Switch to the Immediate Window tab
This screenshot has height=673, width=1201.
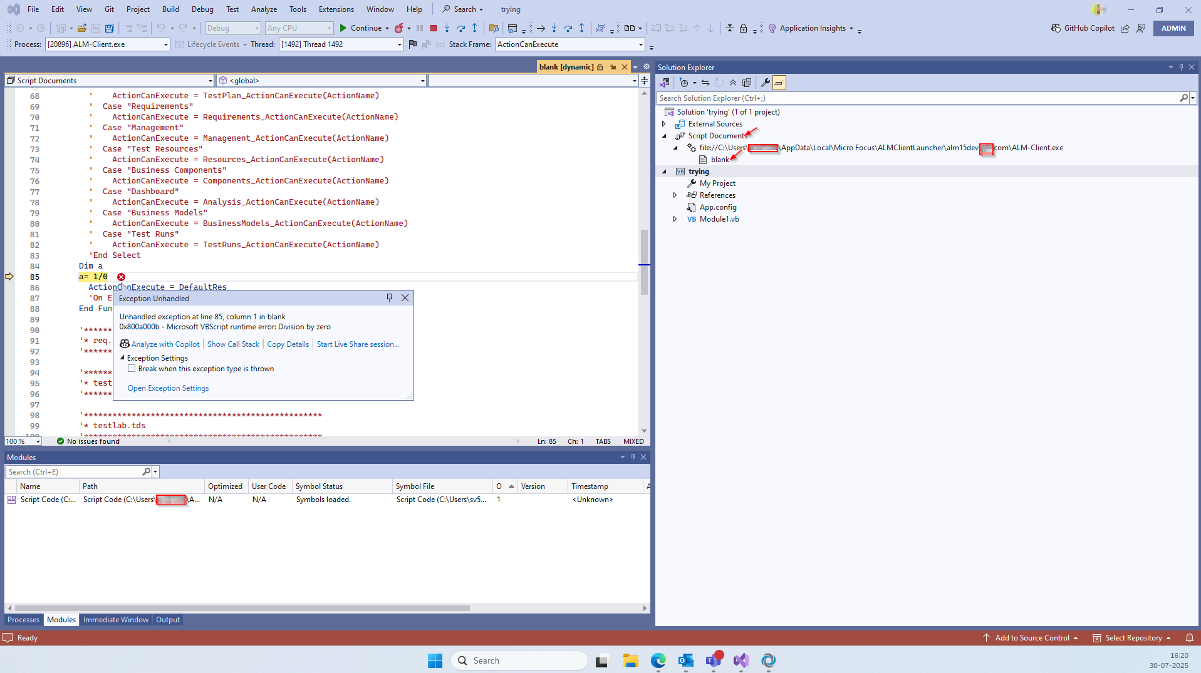(116, 620)
